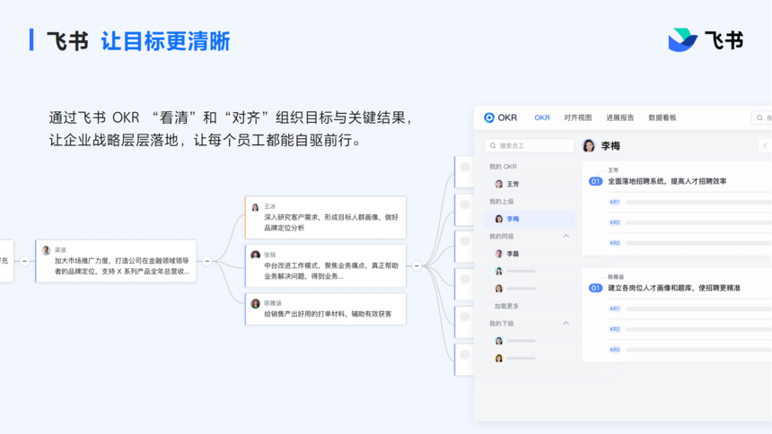This screenshot has width=772, height=434.
Task: Click the O1 badge for 全面落地招聘系统 objective
Action: pyautogui.click(x=596, y=181)
